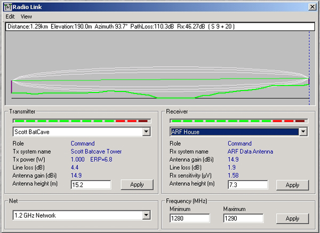Click the transmitter antenna height field
The height and width of the screenshot is (233, 320).
[x=90, y=185]
